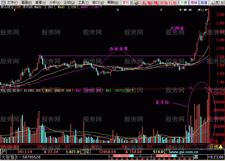Click the 3.13 high price marker
Image resolution: width=225 pixels, height=161 pixels.
(x=201, y=10)
